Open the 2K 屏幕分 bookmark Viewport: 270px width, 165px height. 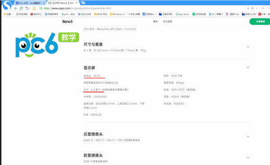(216, 14)
